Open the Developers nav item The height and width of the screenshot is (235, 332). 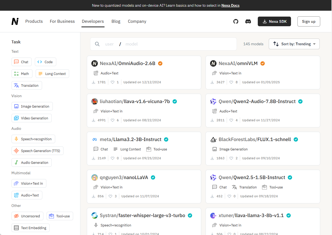(x=93, y=21)
